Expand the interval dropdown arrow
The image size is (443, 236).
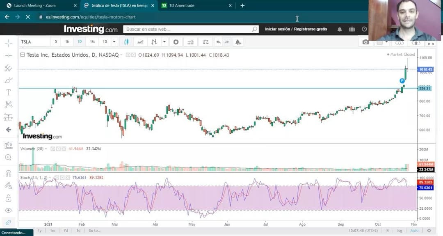[x=114, y=42]
